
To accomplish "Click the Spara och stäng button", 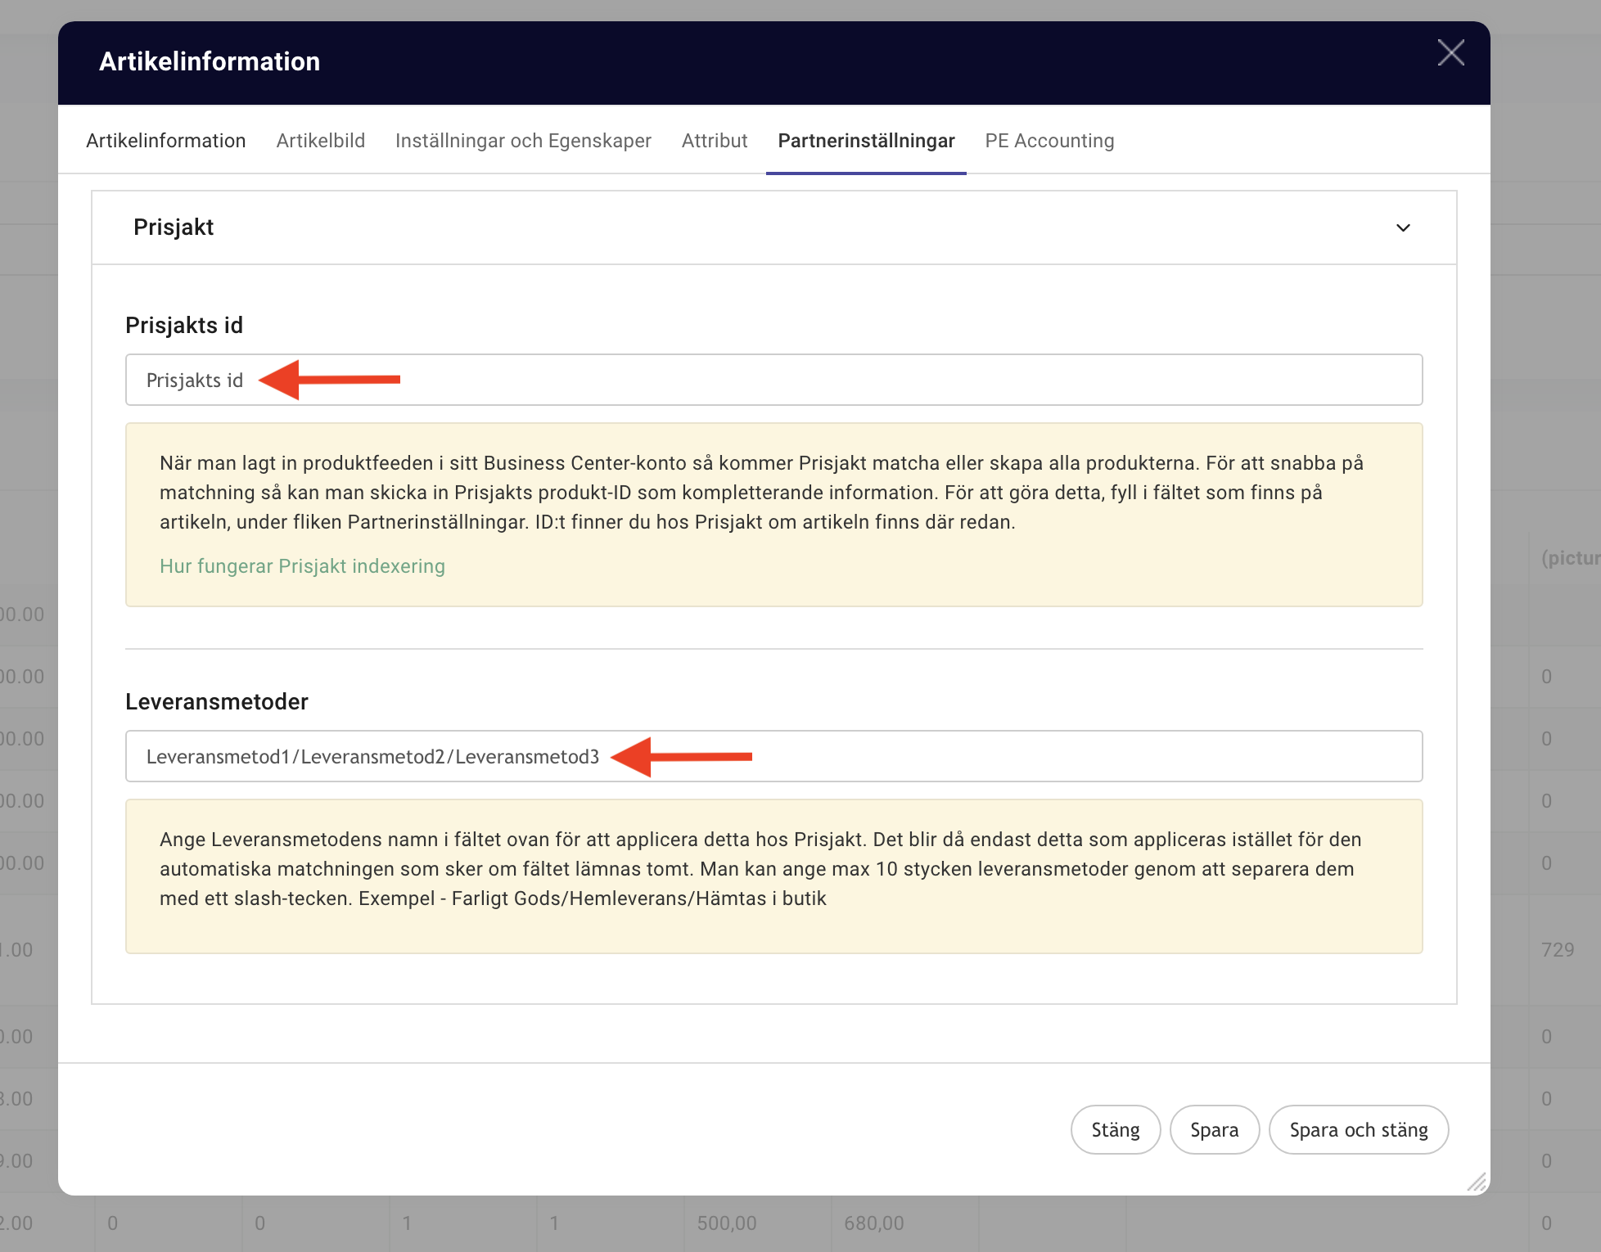I will pyautogui.click(x=1359, y=1130).
